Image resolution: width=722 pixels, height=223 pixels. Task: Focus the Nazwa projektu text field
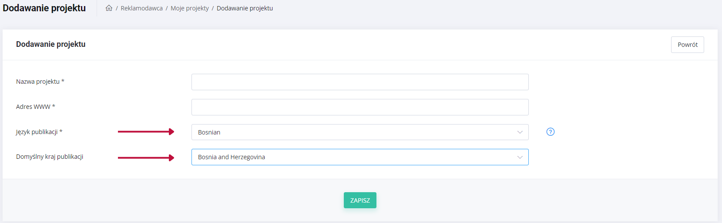[360, 82]
